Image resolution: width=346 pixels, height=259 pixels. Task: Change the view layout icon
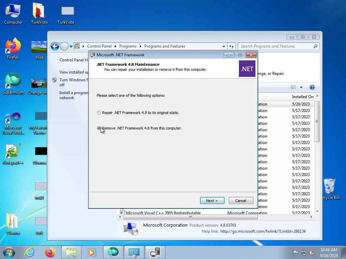point(293,87)
